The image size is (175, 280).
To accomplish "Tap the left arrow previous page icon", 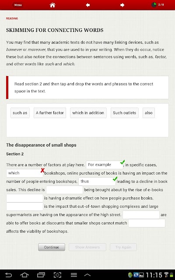I will (87, 5).
